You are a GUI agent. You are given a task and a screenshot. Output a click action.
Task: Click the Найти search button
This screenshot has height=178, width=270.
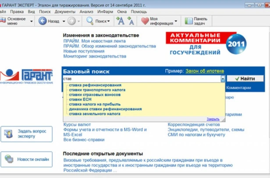[245, 79]
